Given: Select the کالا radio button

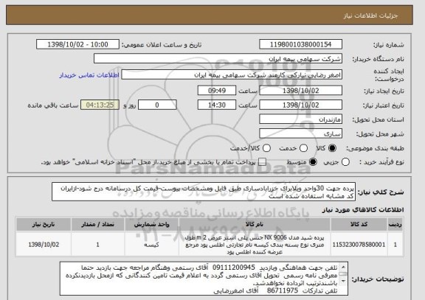Looking at the screenshot, I should (332, 148).
